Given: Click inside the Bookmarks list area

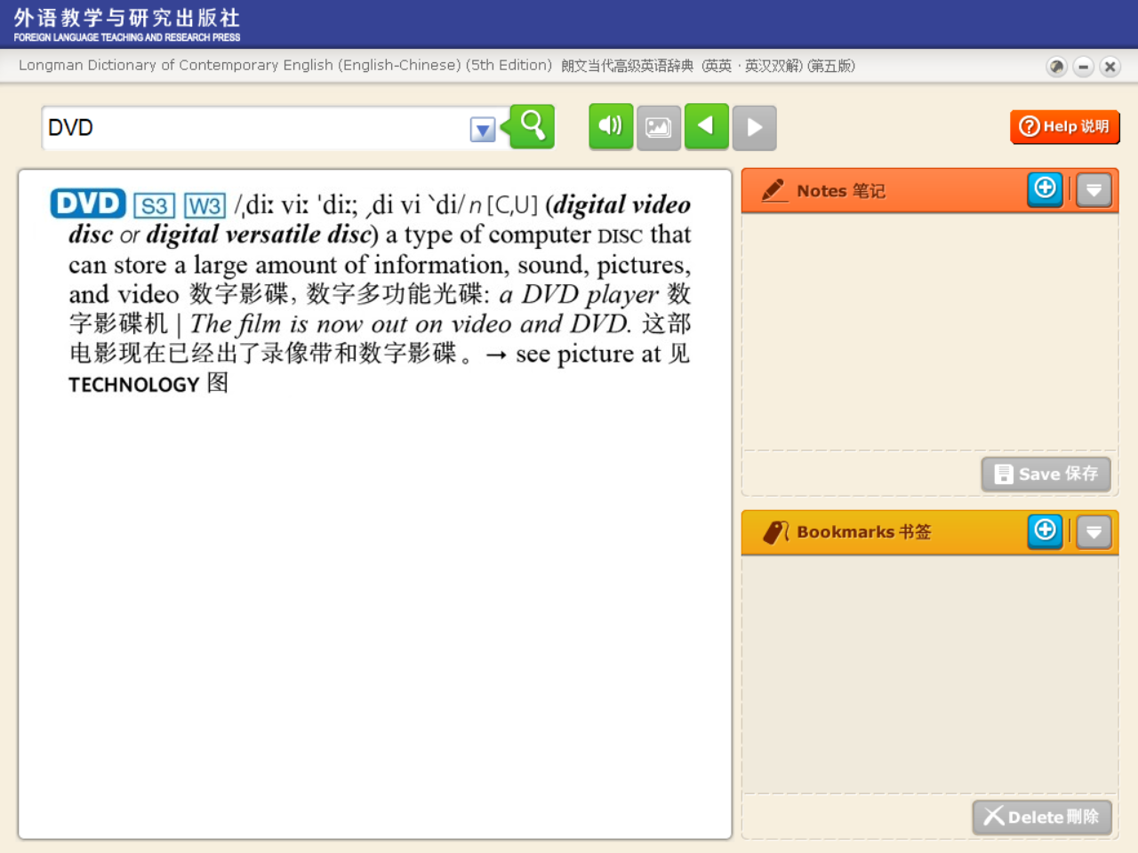Looking at the screenshot, I should 930,674.
